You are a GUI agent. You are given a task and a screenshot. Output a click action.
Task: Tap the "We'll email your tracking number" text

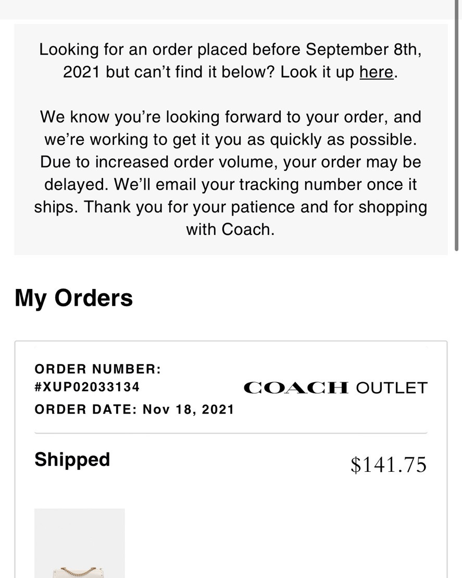click(x=266, y=184)
